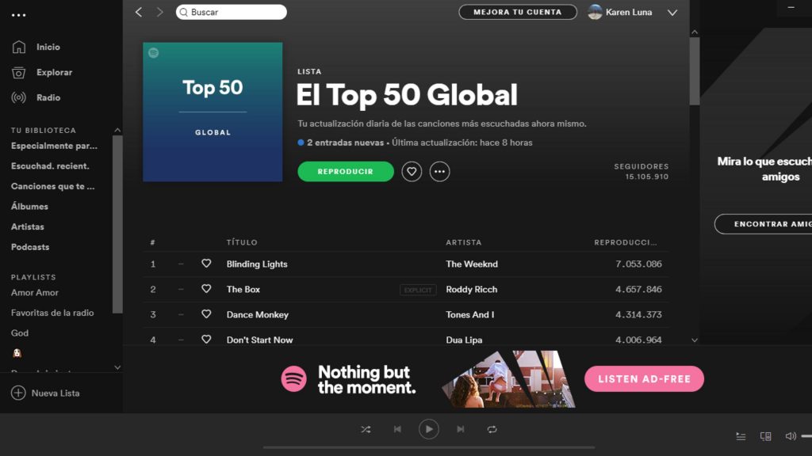Open the dog emoji playlist
The image size is (812, 456).
coord(17,353)
